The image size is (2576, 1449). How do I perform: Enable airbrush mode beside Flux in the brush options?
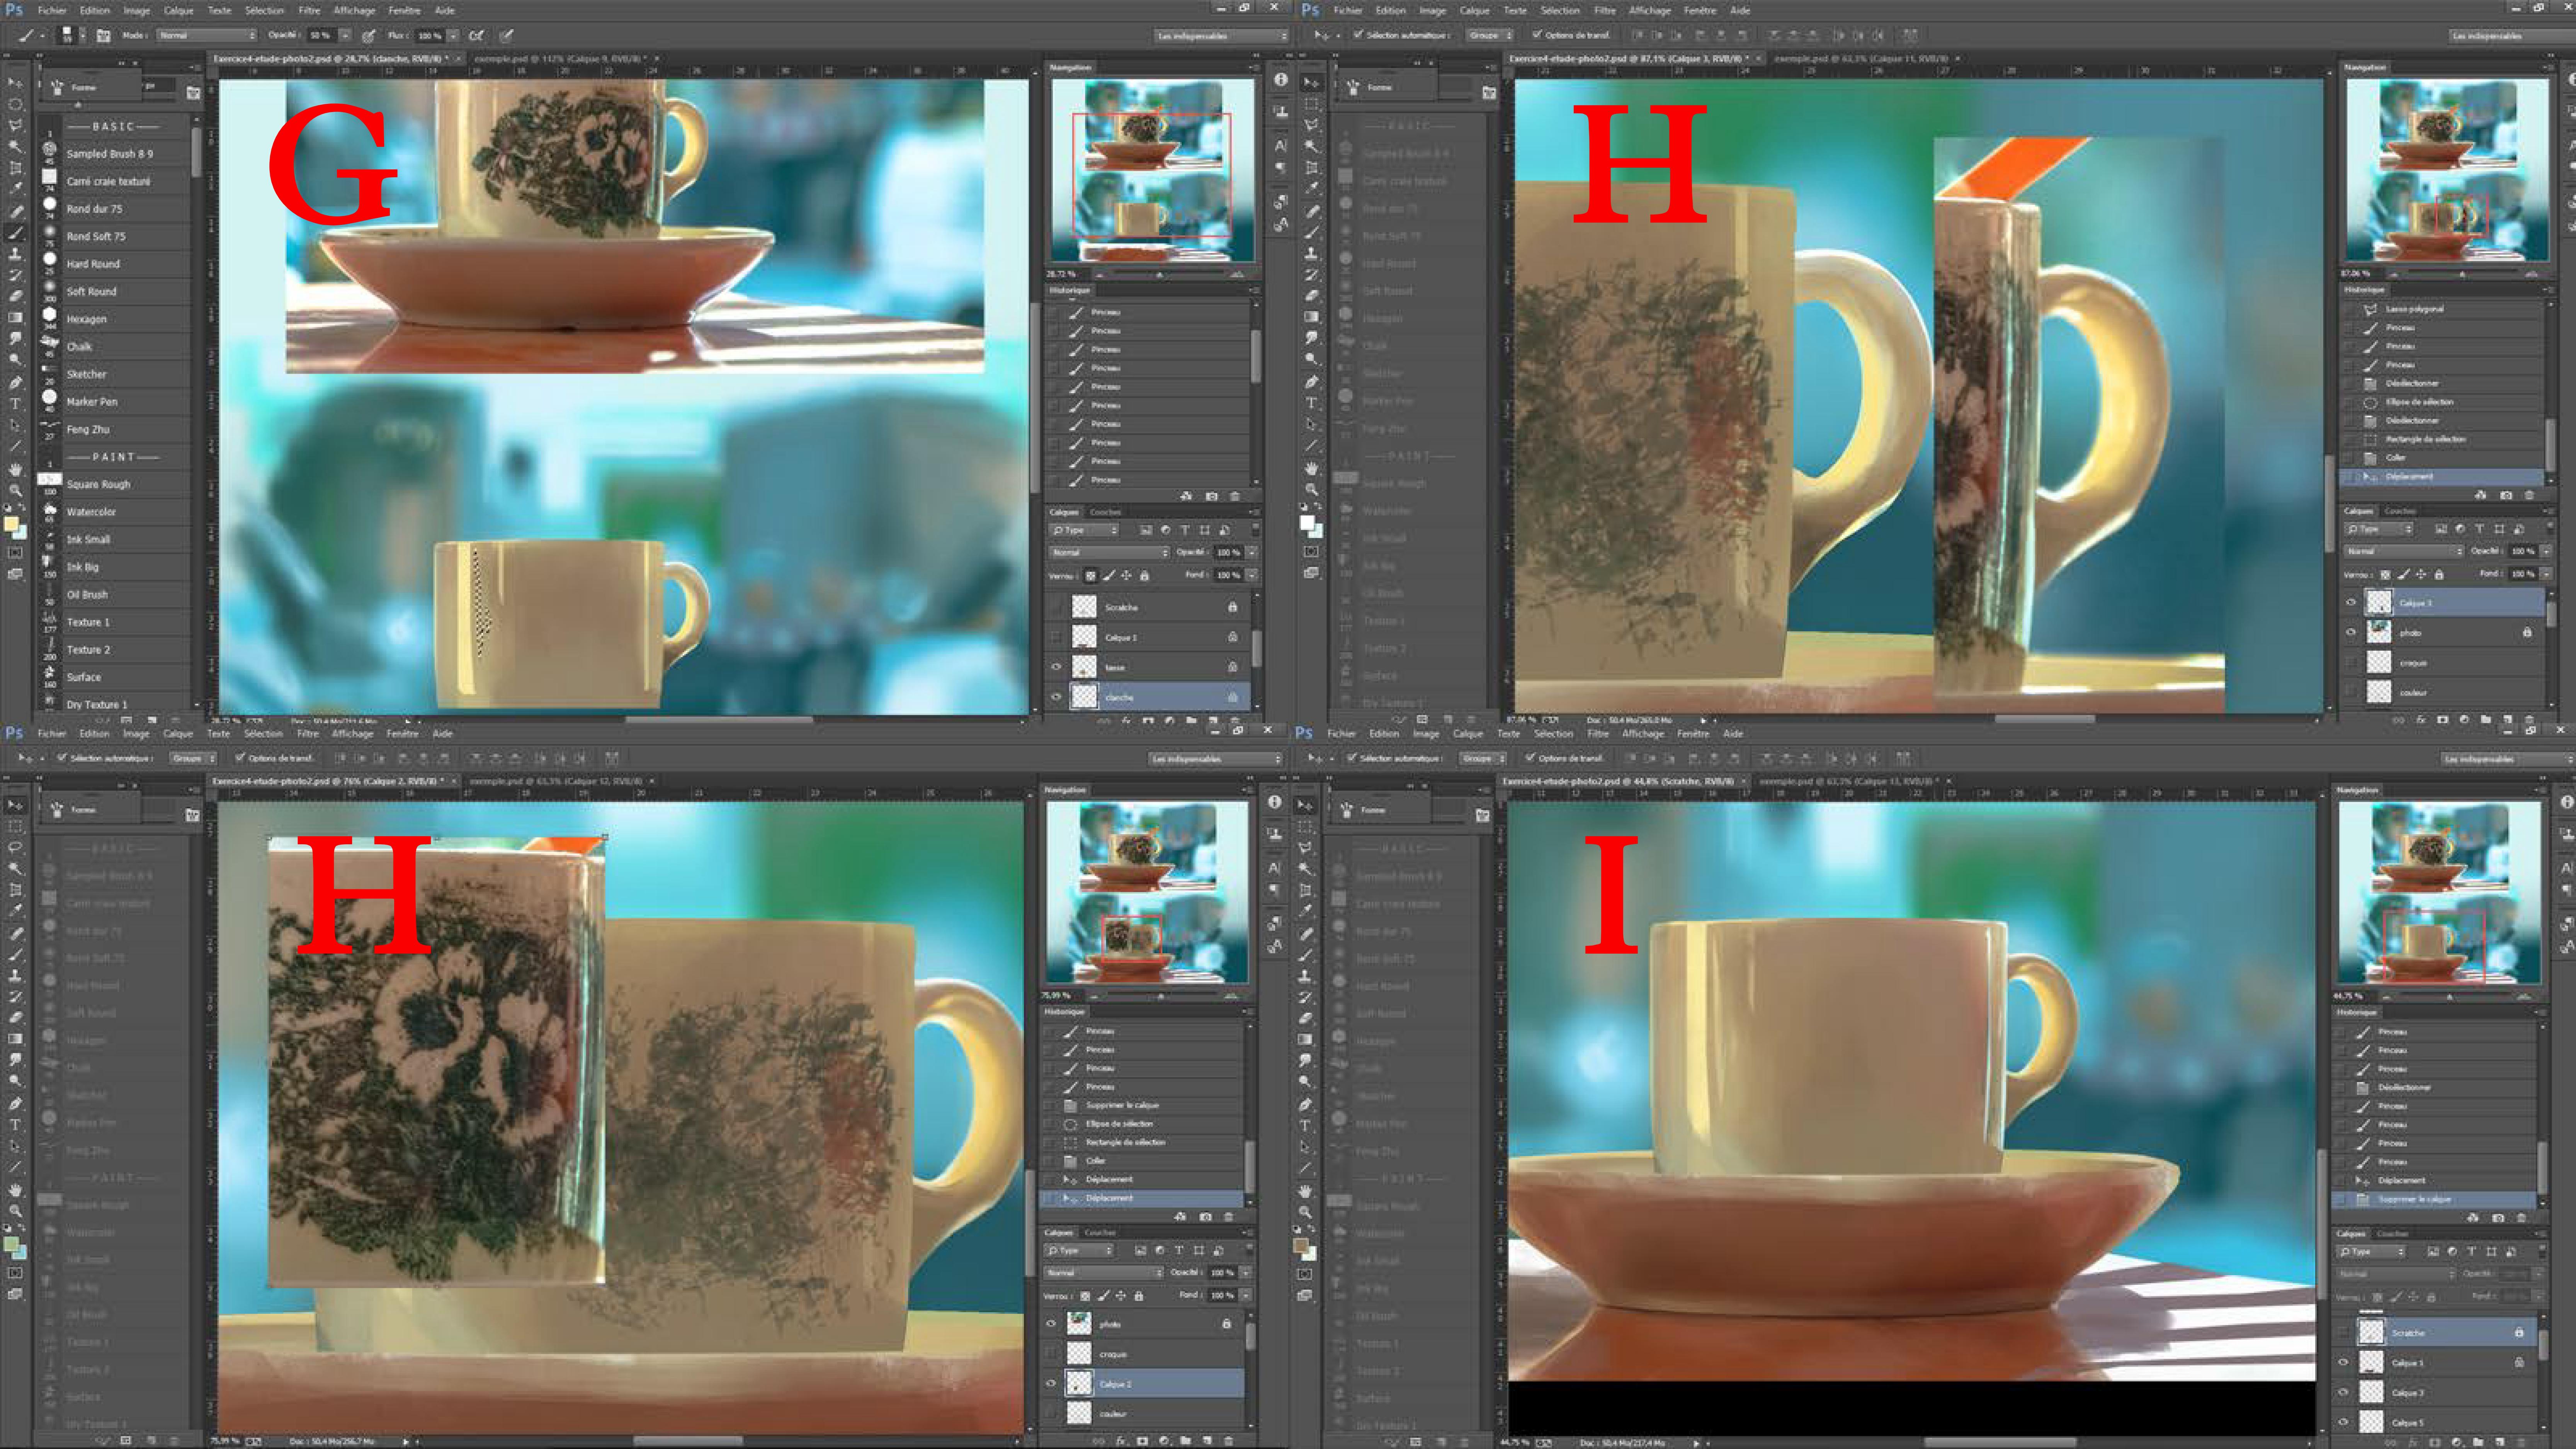(476, 35)
